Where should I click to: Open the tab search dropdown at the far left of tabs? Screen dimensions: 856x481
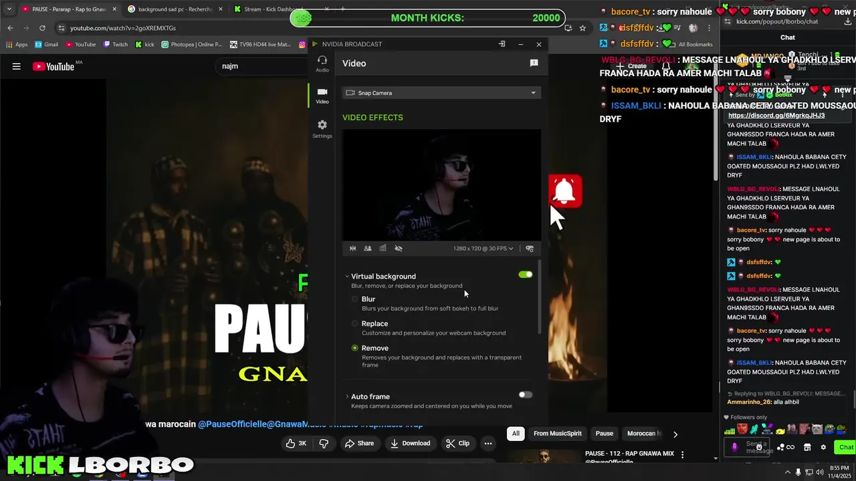tap(9, 9)
